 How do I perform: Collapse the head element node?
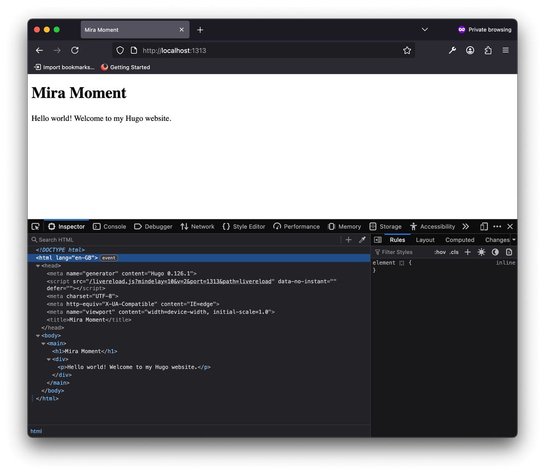[38, 266]
